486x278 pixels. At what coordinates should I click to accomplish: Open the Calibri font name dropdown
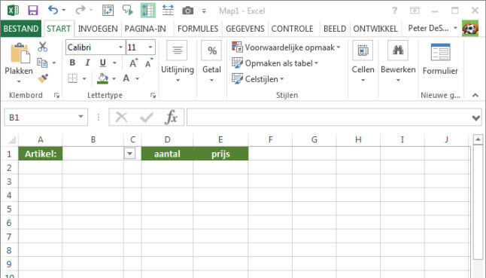pyautogui.click(x=120, y=47)
